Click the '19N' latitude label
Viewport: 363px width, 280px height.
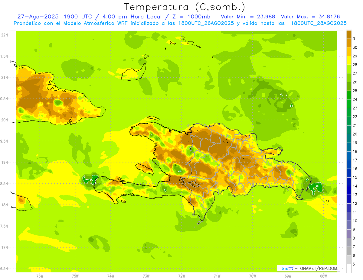[5, 163]
